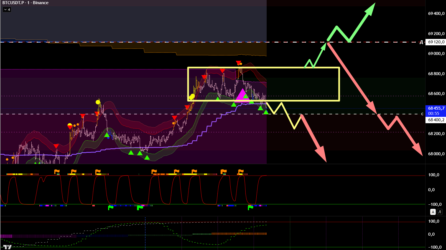Click the green arrowhead at top right
The width and height of the screenshot is (446, 250).
371,8
